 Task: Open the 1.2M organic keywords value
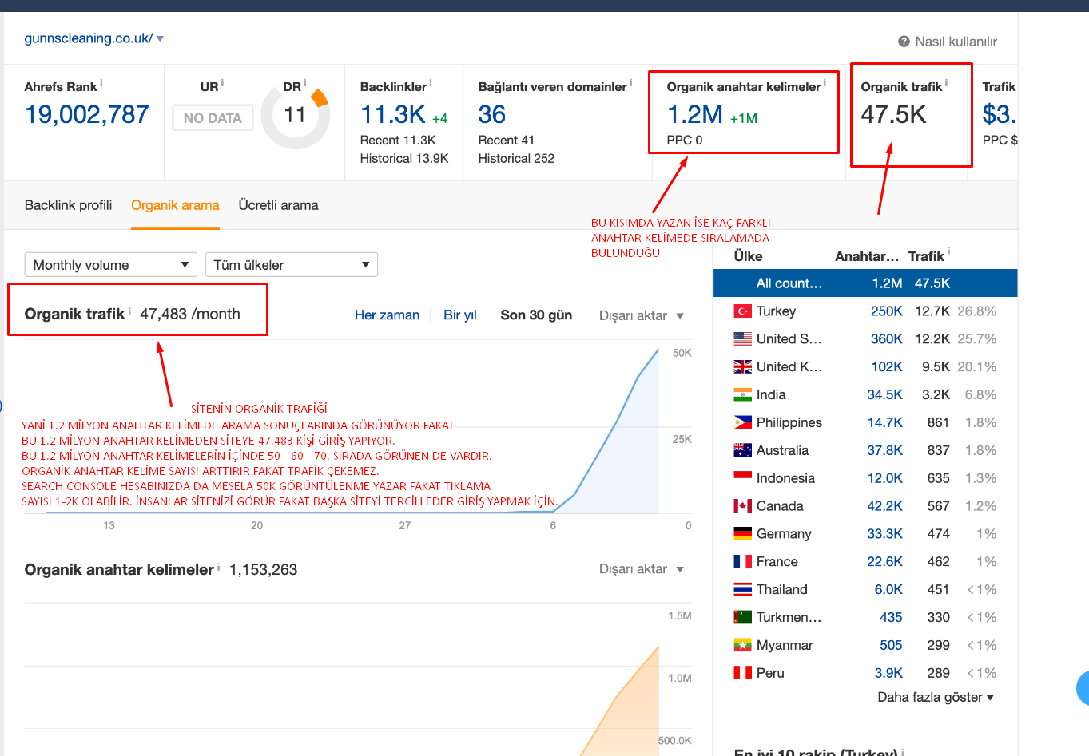coord(695,115)
